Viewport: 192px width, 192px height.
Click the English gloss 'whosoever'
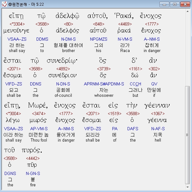tap(104, 96)
